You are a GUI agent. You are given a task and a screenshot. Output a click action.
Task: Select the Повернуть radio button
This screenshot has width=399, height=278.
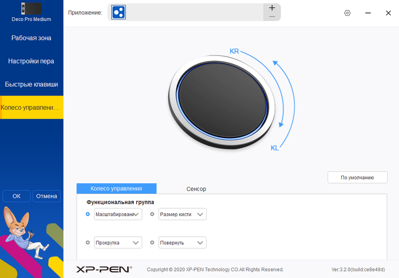tap(152, 243)
